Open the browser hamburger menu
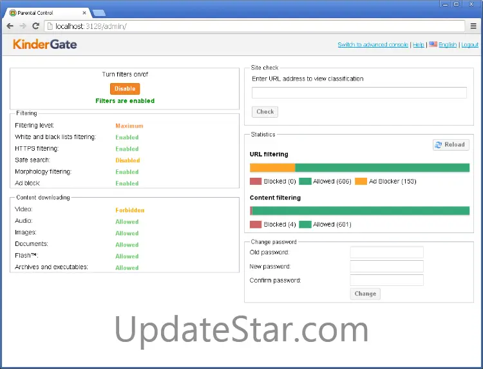This screenshot has width=483, height=369. 473,26
